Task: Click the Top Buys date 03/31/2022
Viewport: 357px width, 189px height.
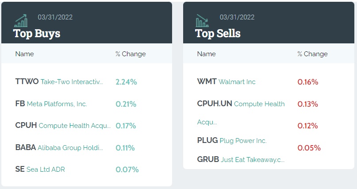Action: click(x=55, y=17)
